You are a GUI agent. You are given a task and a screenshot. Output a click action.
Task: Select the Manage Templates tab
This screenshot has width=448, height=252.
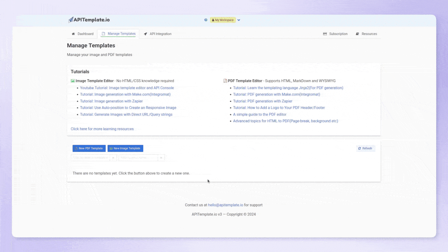point(118,34)
